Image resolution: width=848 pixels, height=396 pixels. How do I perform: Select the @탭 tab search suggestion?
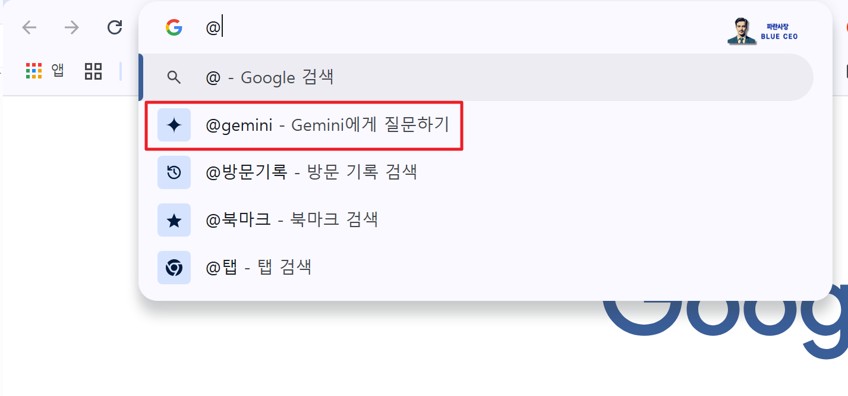click(259, 267)
